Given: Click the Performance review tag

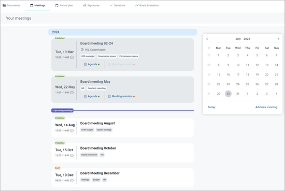Looking at the screenshot, I should pos(129,56).
